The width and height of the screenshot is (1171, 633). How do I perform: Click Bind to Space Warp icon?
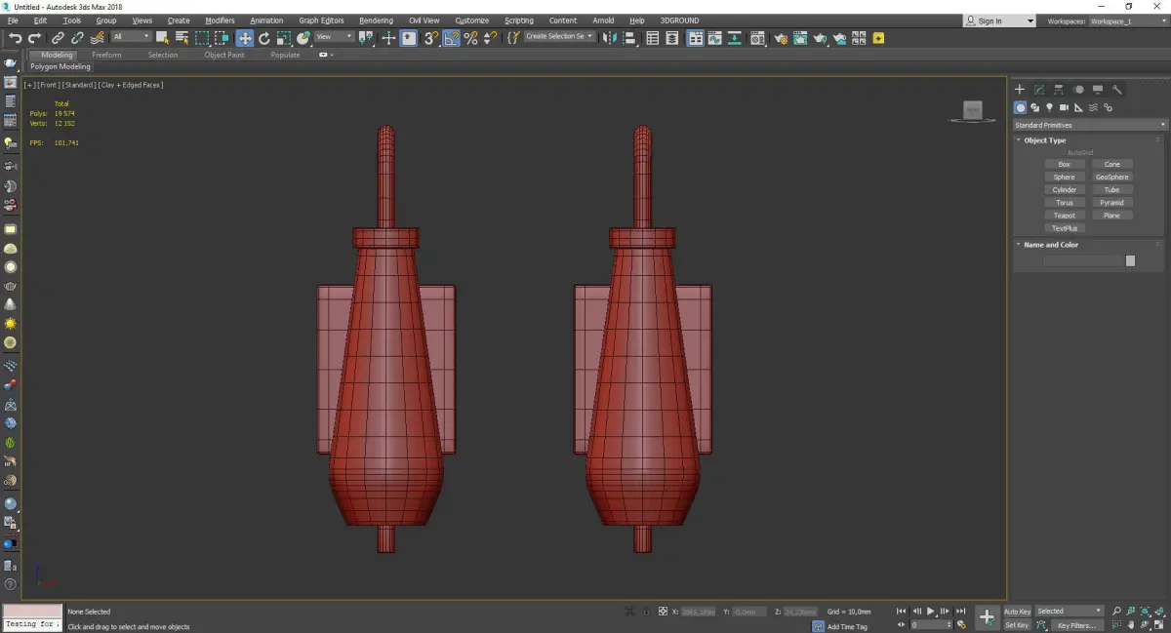(x=98, y=38)
